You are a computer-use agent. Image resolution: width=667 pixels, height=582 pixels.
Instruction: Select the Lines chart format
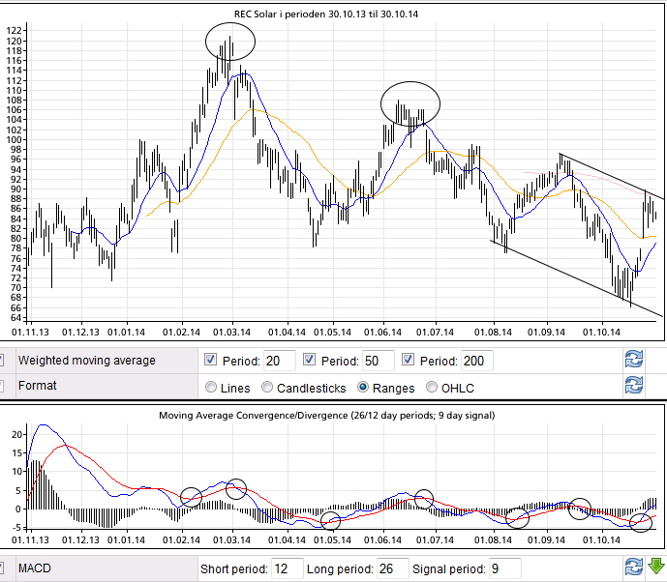[x=212, y=388]
